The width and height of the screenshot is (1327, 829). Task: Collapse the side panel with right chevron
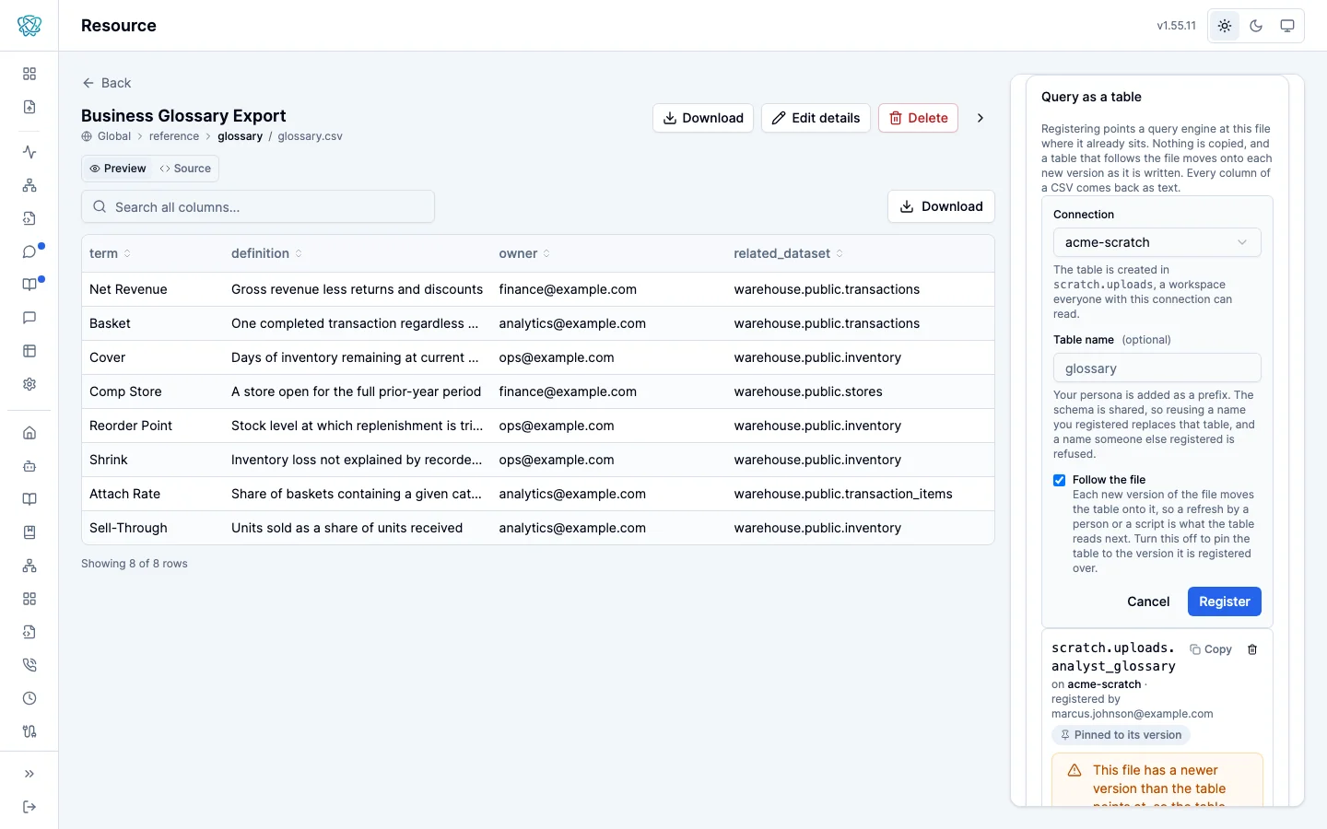(x=981, y=118)
